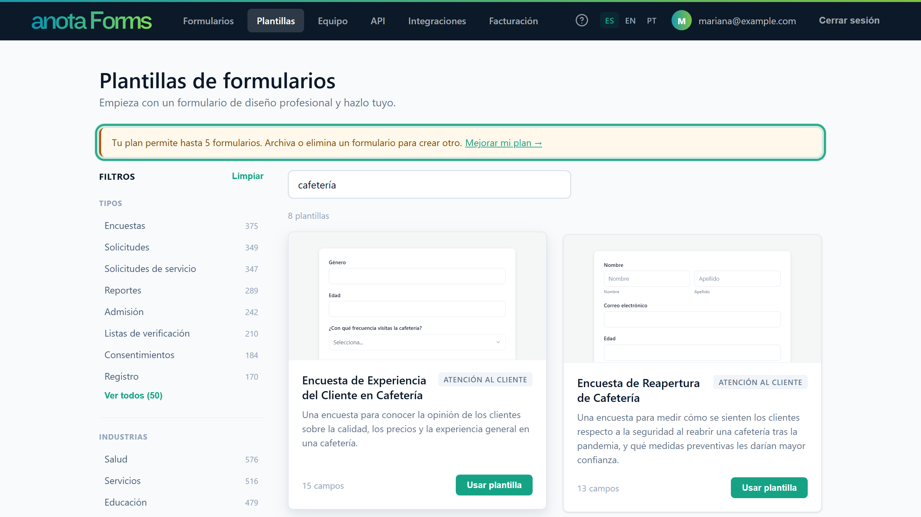921x517 pixels.
Task: Filter by Solicitudes de servicio
Action: click(x=181, y=269)
